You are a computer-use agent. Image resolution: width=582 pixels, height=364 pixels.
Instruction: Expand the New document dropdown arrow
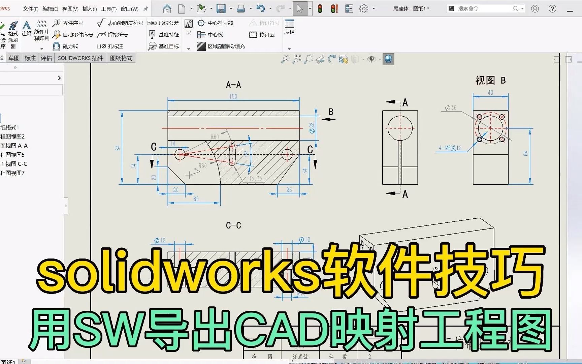click(191, 9)
